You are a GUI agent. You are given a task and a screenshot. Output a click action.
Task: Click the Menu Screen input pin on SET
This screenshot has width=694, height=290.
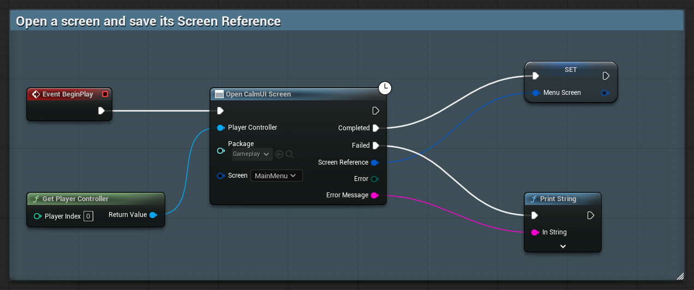point(536,93)
